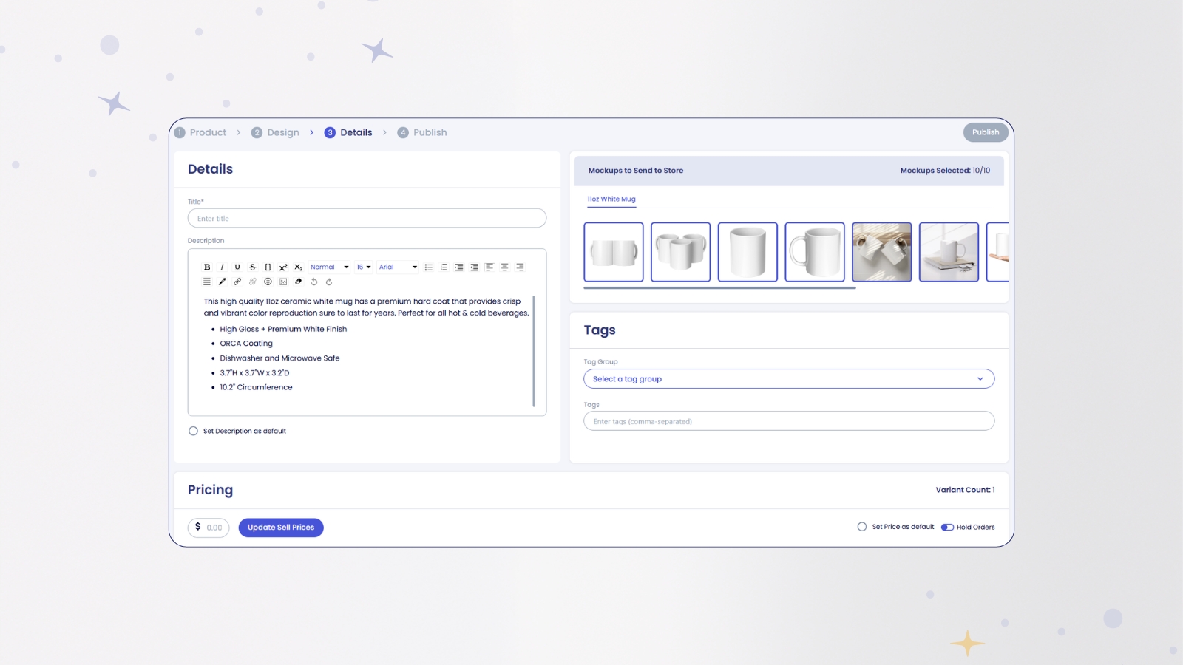Screen dimensions: 1183x665
Task: Focus the Enter title input field
Action: point(367,218)
